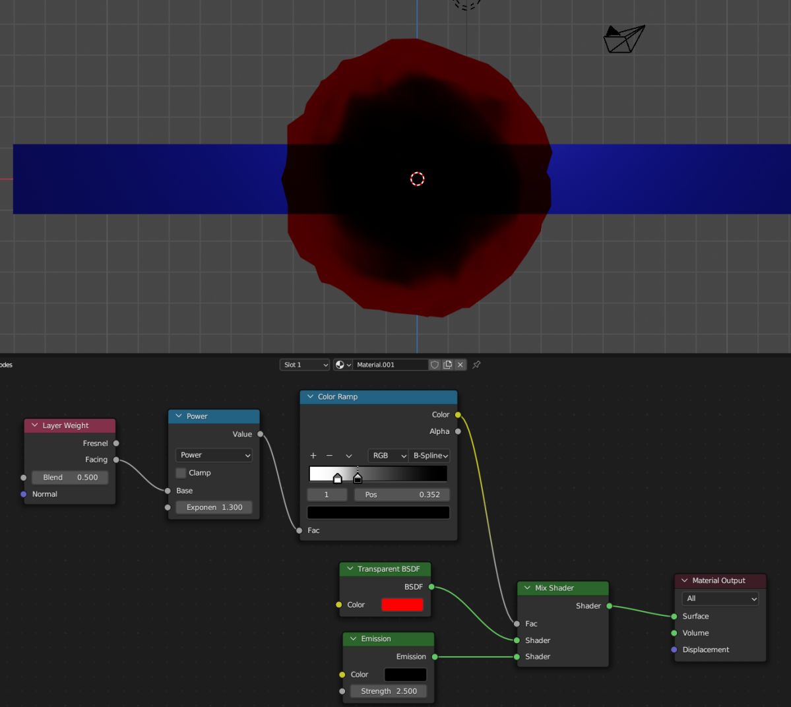Toggle the pin icon in node editor header
791x707 pixels.
tap(476, 365)
